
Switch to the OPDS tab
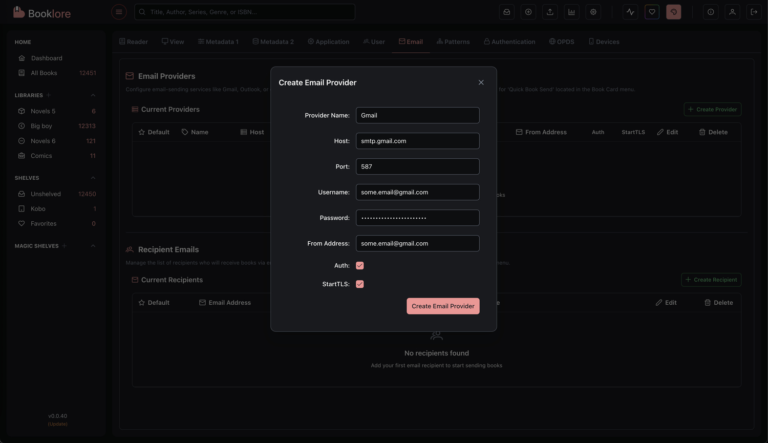click(562, 41)
